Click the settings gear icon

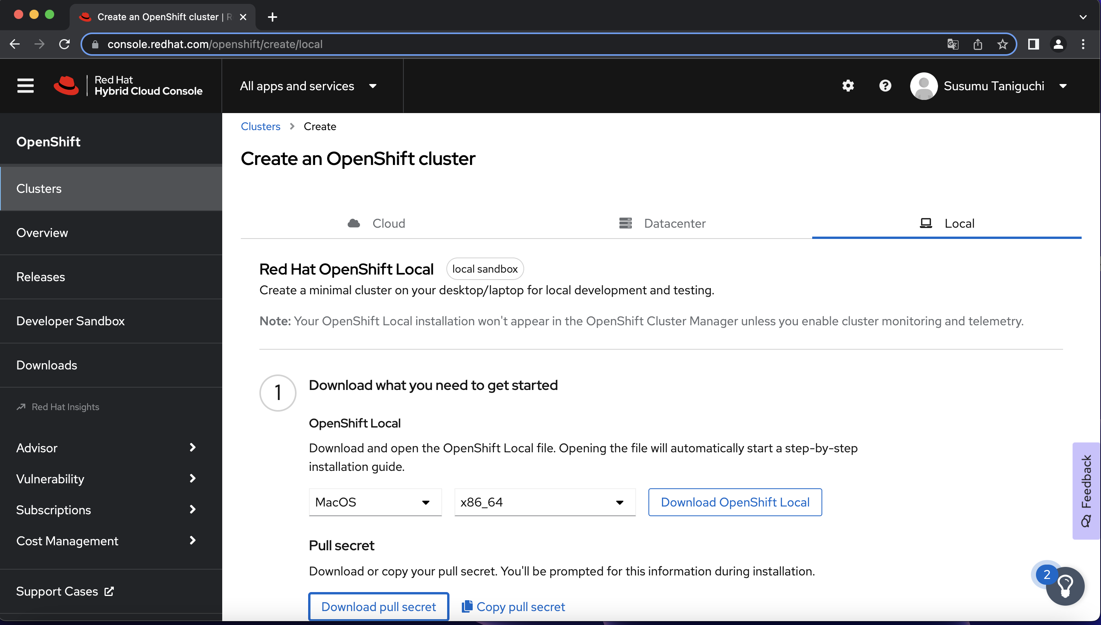(x=848, y=86)
